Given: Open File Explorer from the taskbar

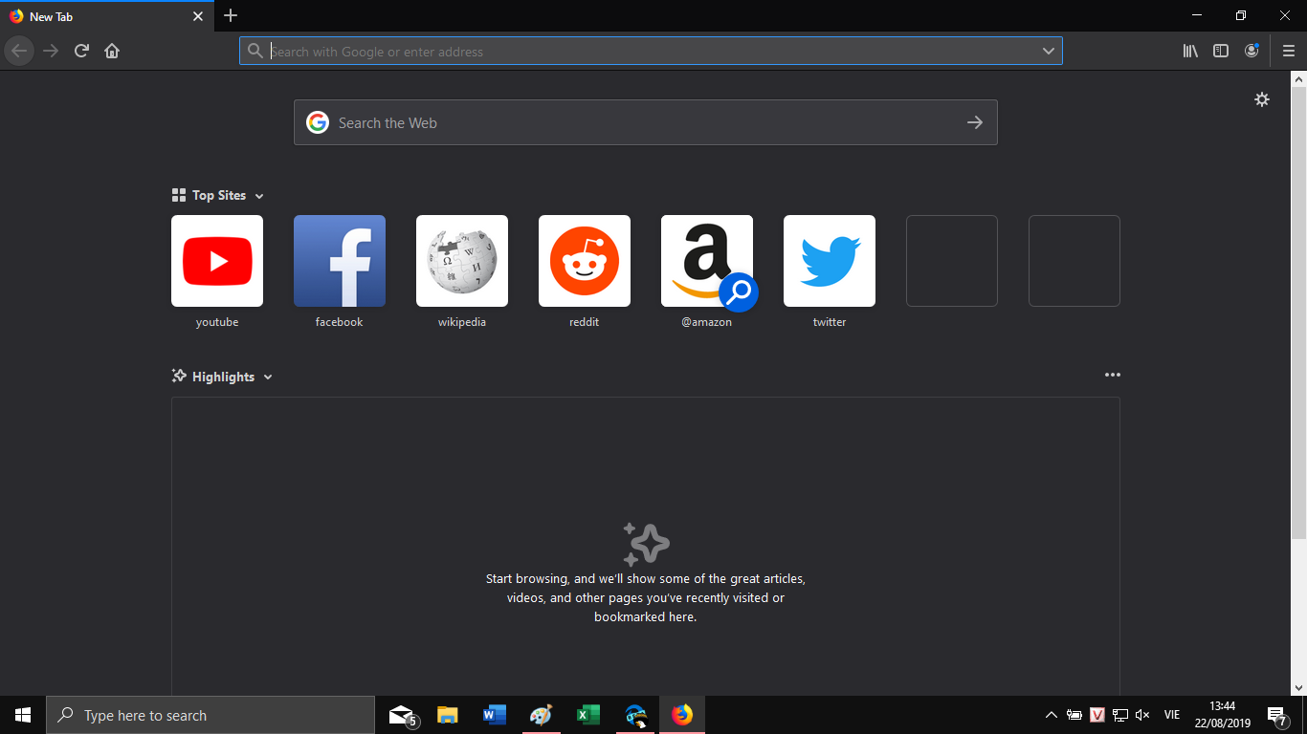Looking at the screenshot, I should coord(448,715).
